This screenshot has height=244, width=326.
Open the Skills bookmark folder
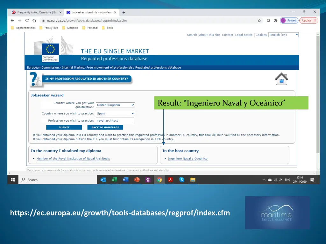(108, 28)
